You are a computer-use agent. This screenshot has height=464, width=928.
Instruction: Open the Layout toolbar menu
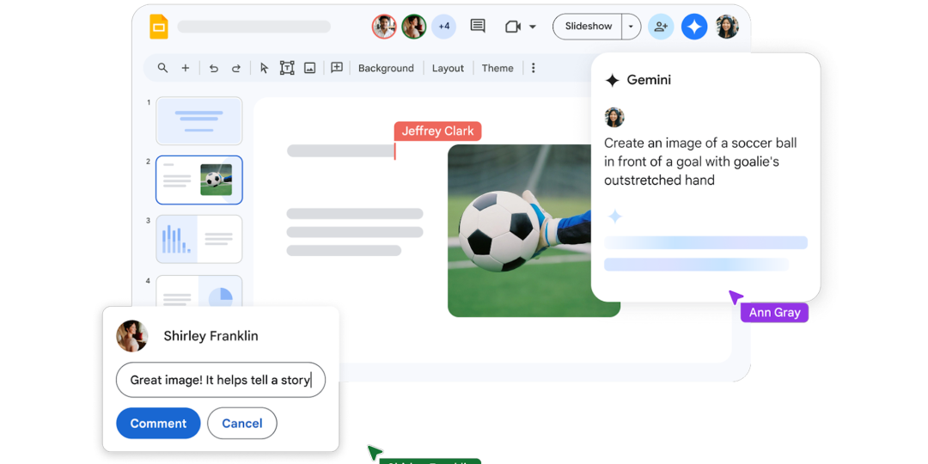pyautogui.click(x=448, y=68)
